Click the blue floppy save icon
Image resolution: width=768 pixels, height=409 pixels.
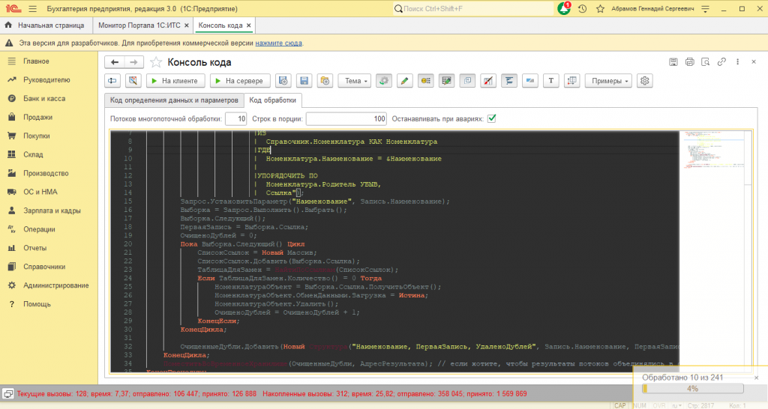pyautogui.click(x=304, y=81)
